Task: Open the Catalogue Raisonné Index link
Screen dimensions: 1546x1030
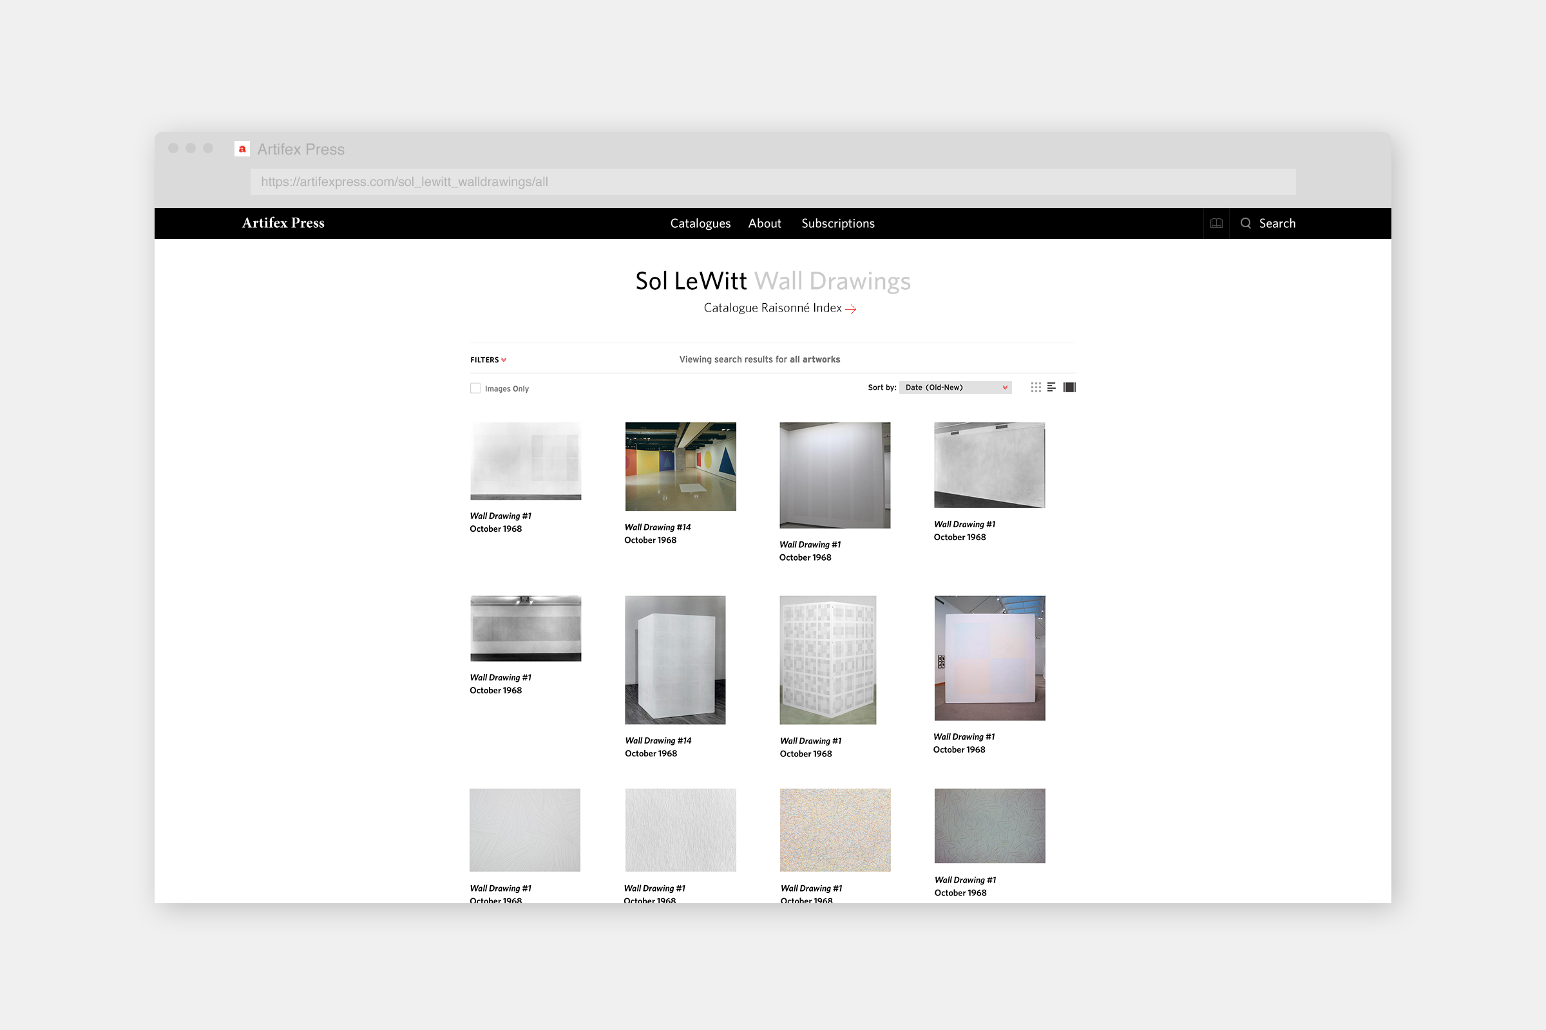Action: [x=772, y=308]
